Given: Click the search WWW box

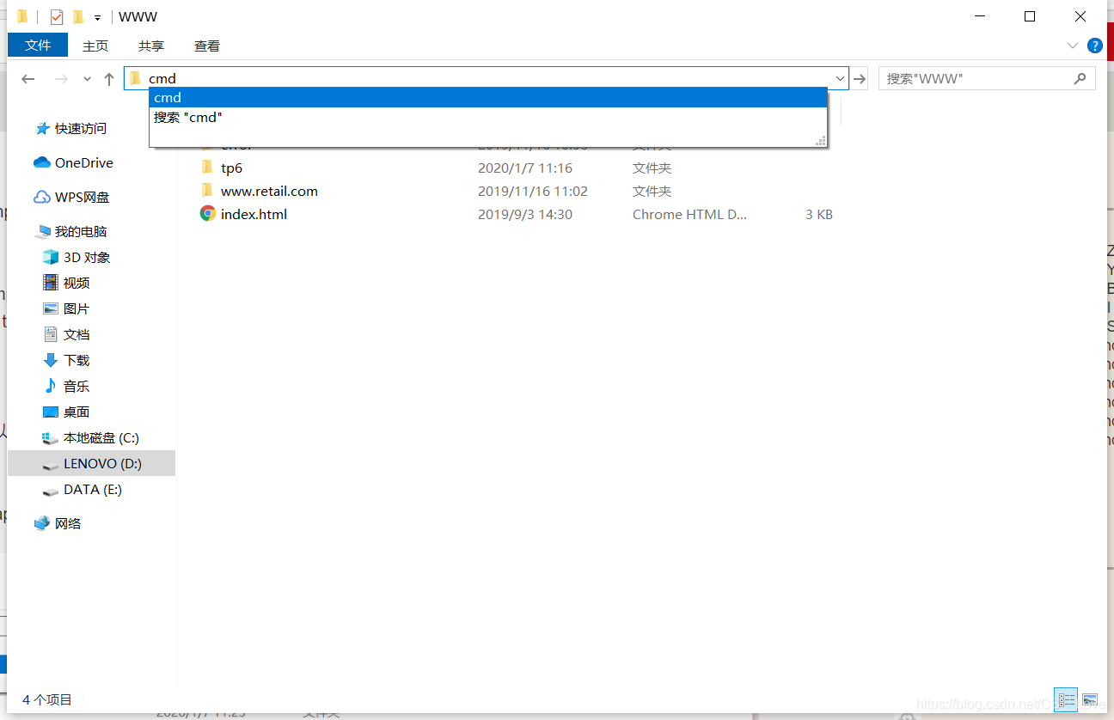Looking at the screenshot, I should point(987,78).
